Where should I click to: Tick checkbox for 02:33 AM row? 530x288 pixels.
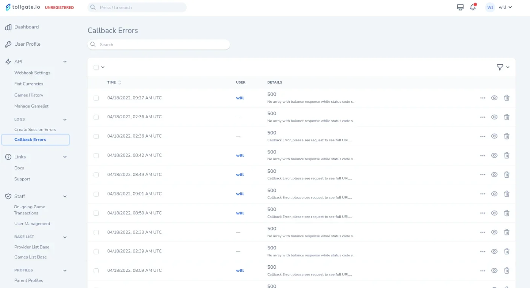[96, 232]
